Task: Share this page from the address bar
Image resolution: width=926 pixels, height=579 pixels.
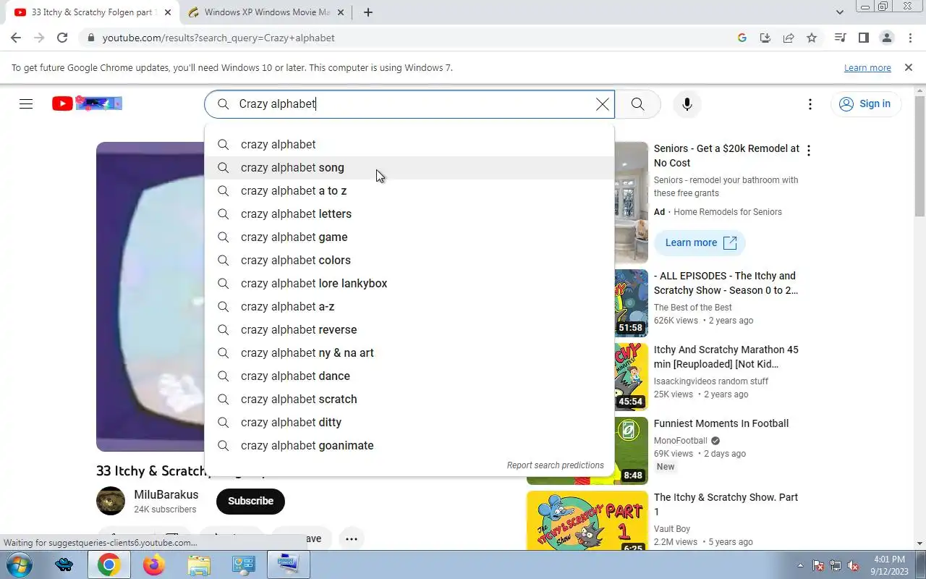Action: (x=789, y=38)
